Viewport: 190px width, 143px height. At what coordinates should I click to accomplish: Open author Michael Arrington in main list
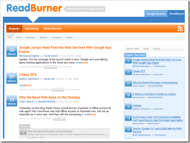[x=29, y=56]
